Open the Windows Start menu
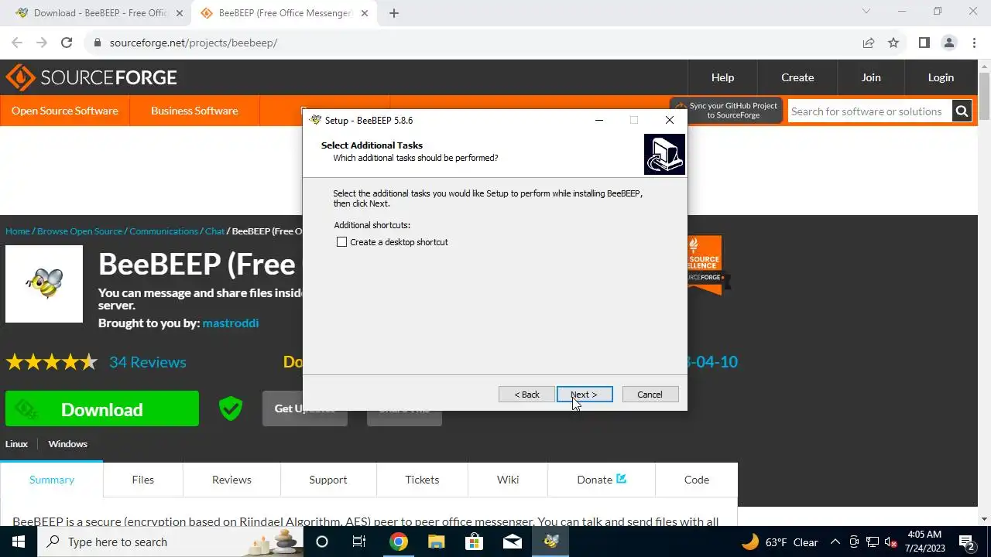Image resolution: width=991 pixels, height=557 pixels. [19, 542]
